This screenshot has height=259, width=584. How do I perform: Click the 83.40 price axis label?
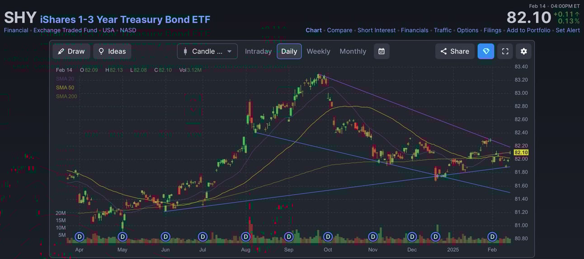(521, 67)
